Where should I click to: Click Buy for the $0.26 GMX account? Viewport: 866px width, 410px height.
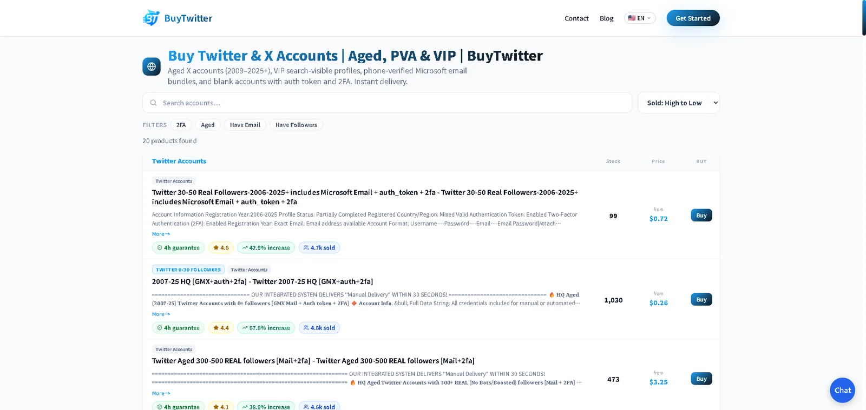tap(701, 299)
